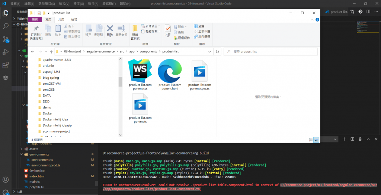Open Source Control icon with 15 badge
Screen dimensions: 381x195
[x=6, y=39]
